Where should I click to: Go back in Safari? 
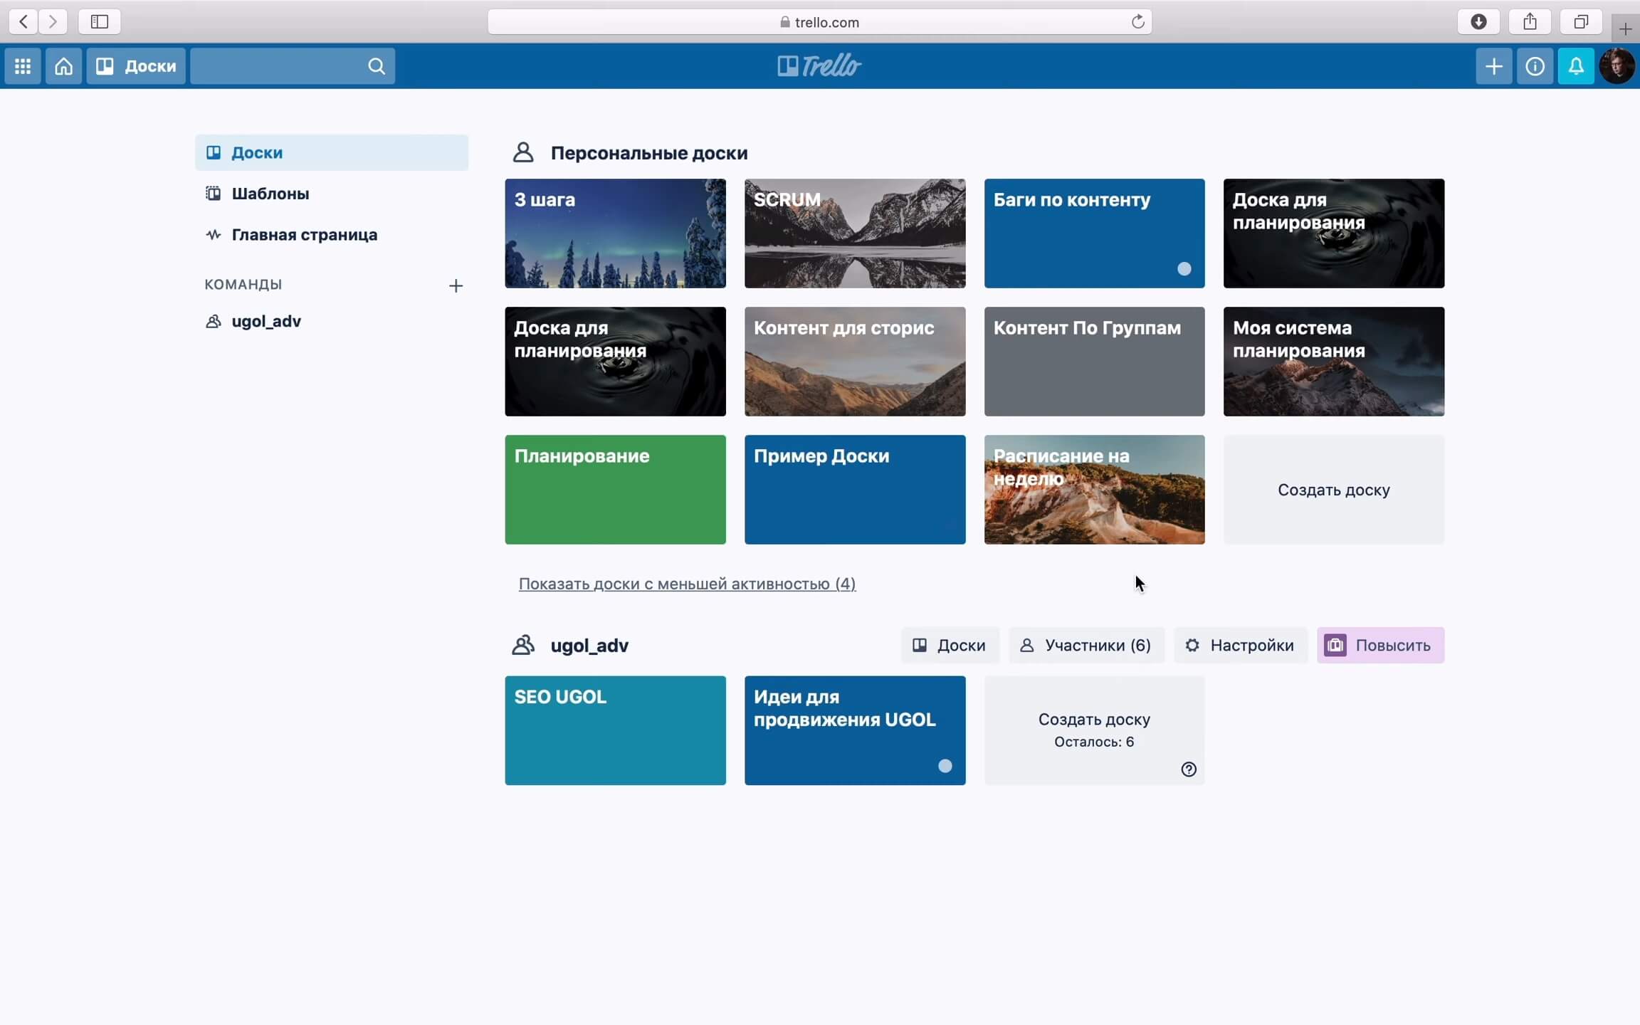coord(23,21)
